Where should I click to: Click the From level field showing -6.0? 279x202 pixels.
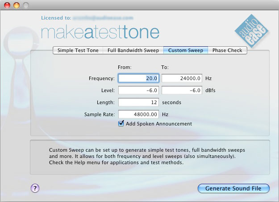(139, 90)
